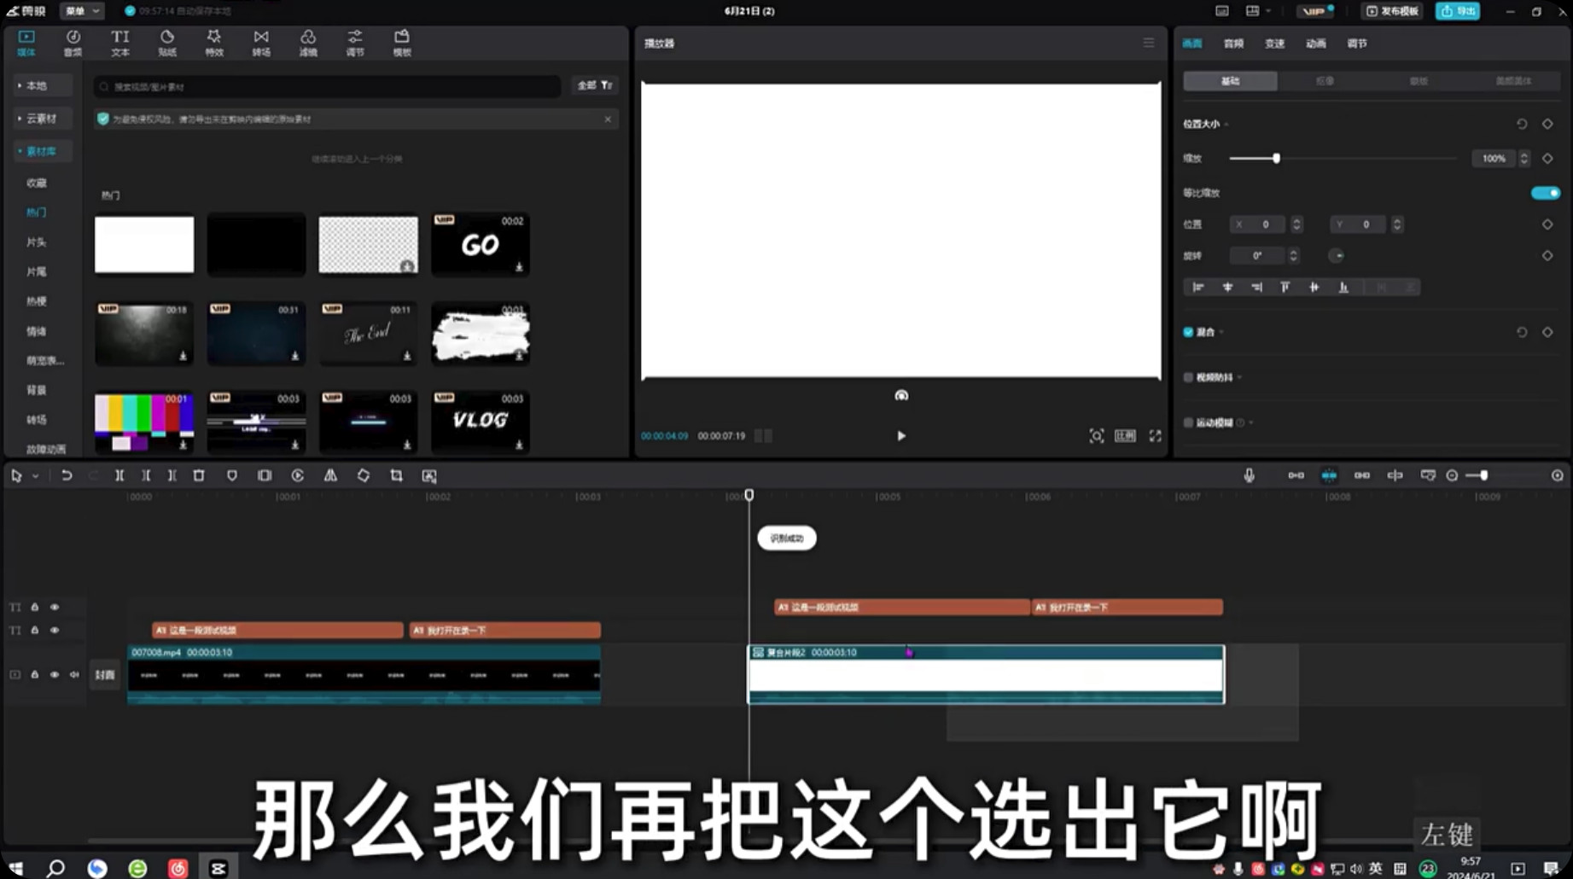Click the fullscreen icon in the player
This screenshot has height=879, width=1573.
point(1155,436)
